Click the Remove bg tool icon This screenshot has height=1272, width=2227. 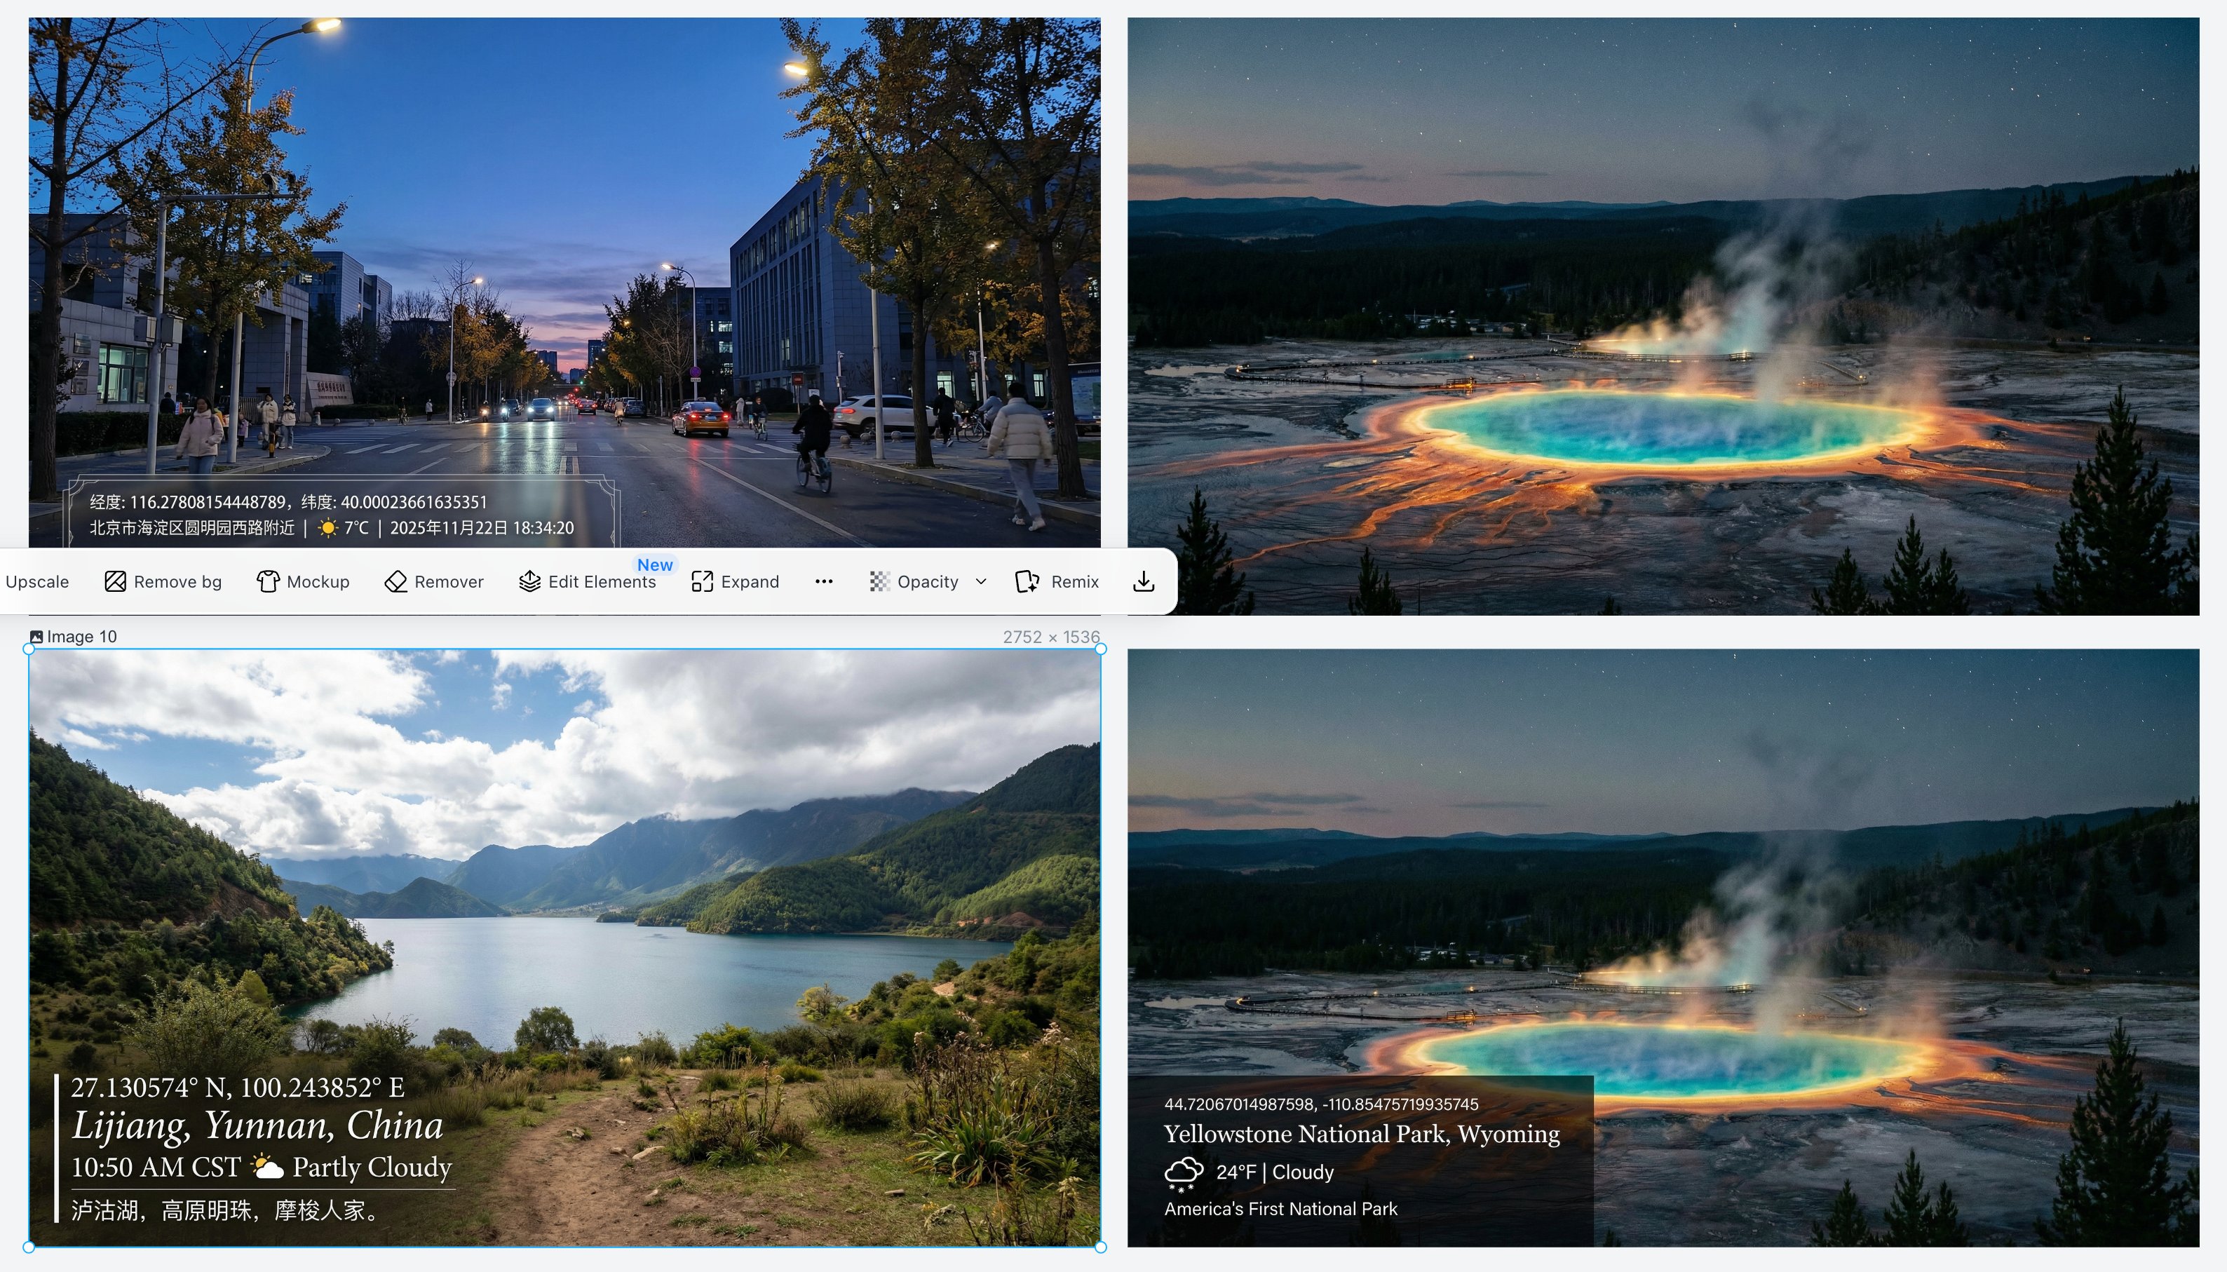(114, 582)
